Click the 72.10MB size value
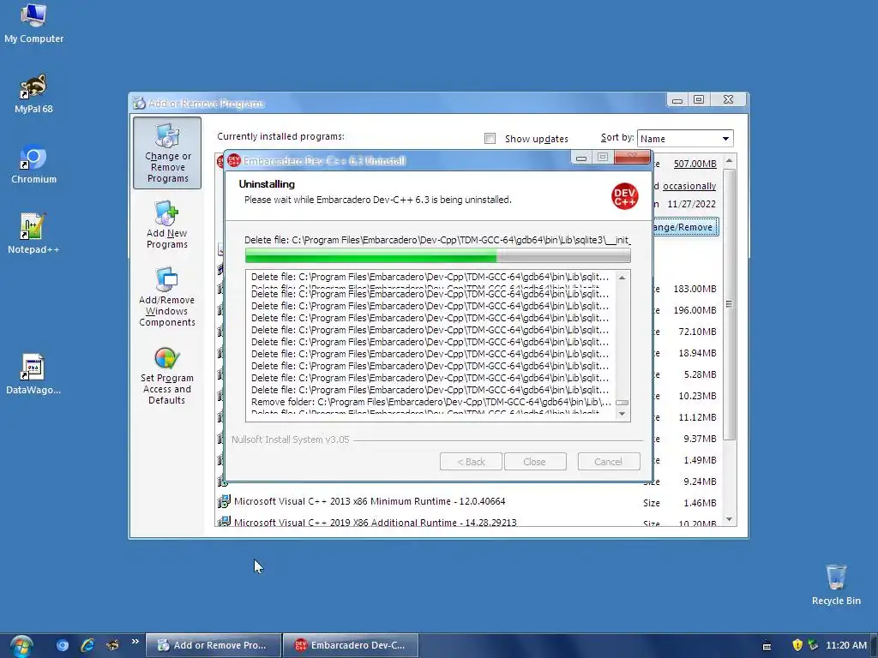Viewport: 878px width, 658px height. [698, 332]
